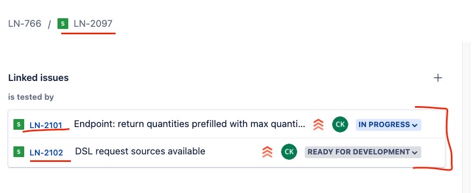Open the READY FOR DEVELOPMENT status dropdown
Image resolution: width=474 pixels, height=193 pixels.
[x=363, y=152]
